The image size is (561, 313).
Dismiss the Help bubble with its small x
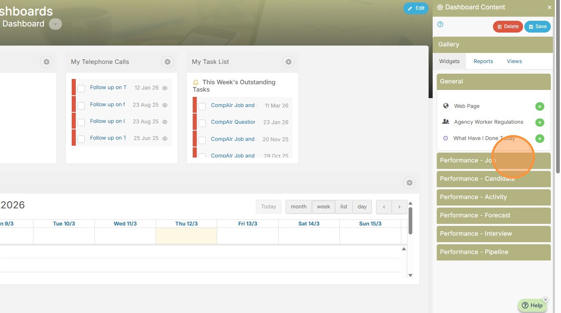(x=546, y=300)
